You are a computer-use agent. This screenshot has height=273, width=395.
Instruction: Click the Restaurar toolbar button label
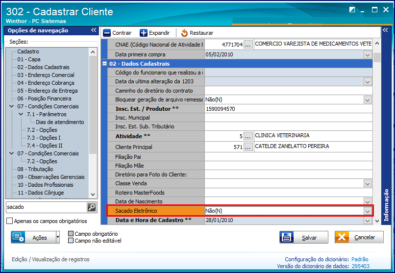(201, 33)
